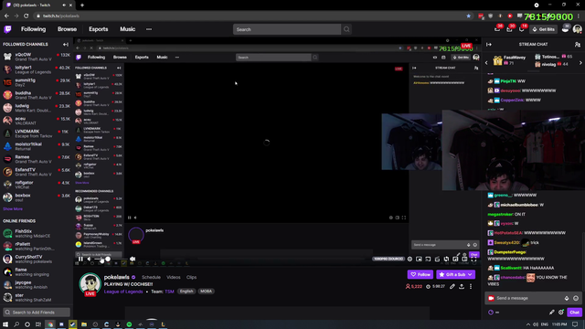
Task: Open the clip/edit pencil icon below player
Action: pyautogui.click(x=452, y=286)
